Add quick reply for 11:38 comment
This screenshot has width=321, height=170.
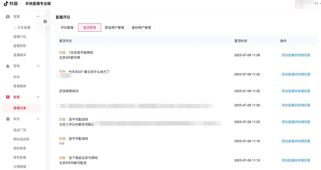pos(296,55)
